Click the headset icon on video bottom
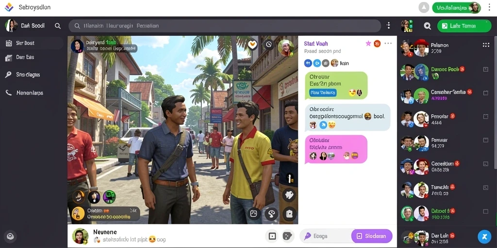Screen dimensions: 497x248 coord(271,214)
